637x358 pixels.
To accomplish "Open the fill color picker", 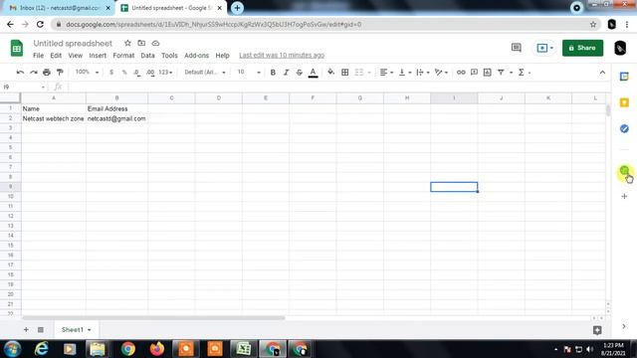I will 331,73.
